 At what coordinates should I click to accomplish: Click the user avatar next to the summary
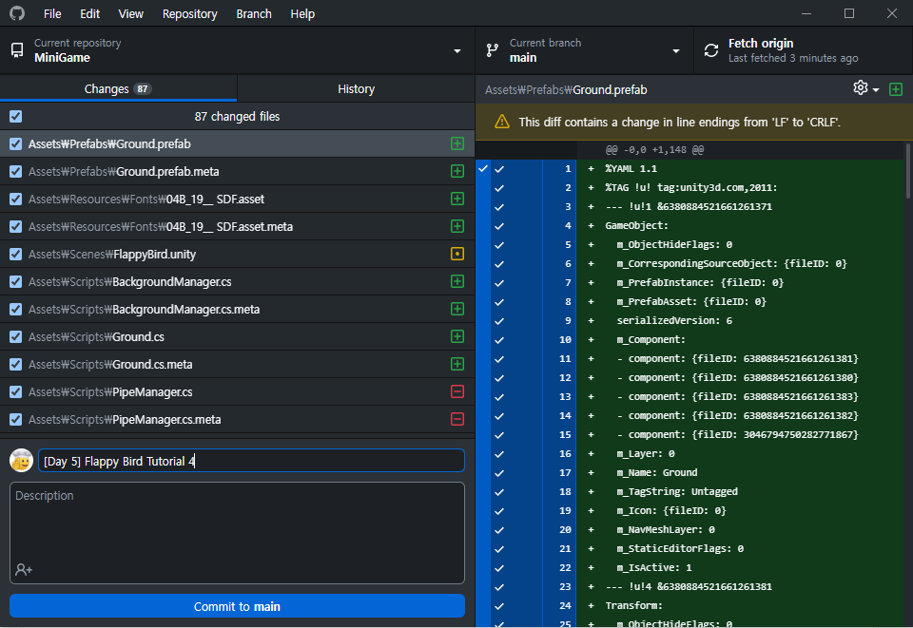22,461
